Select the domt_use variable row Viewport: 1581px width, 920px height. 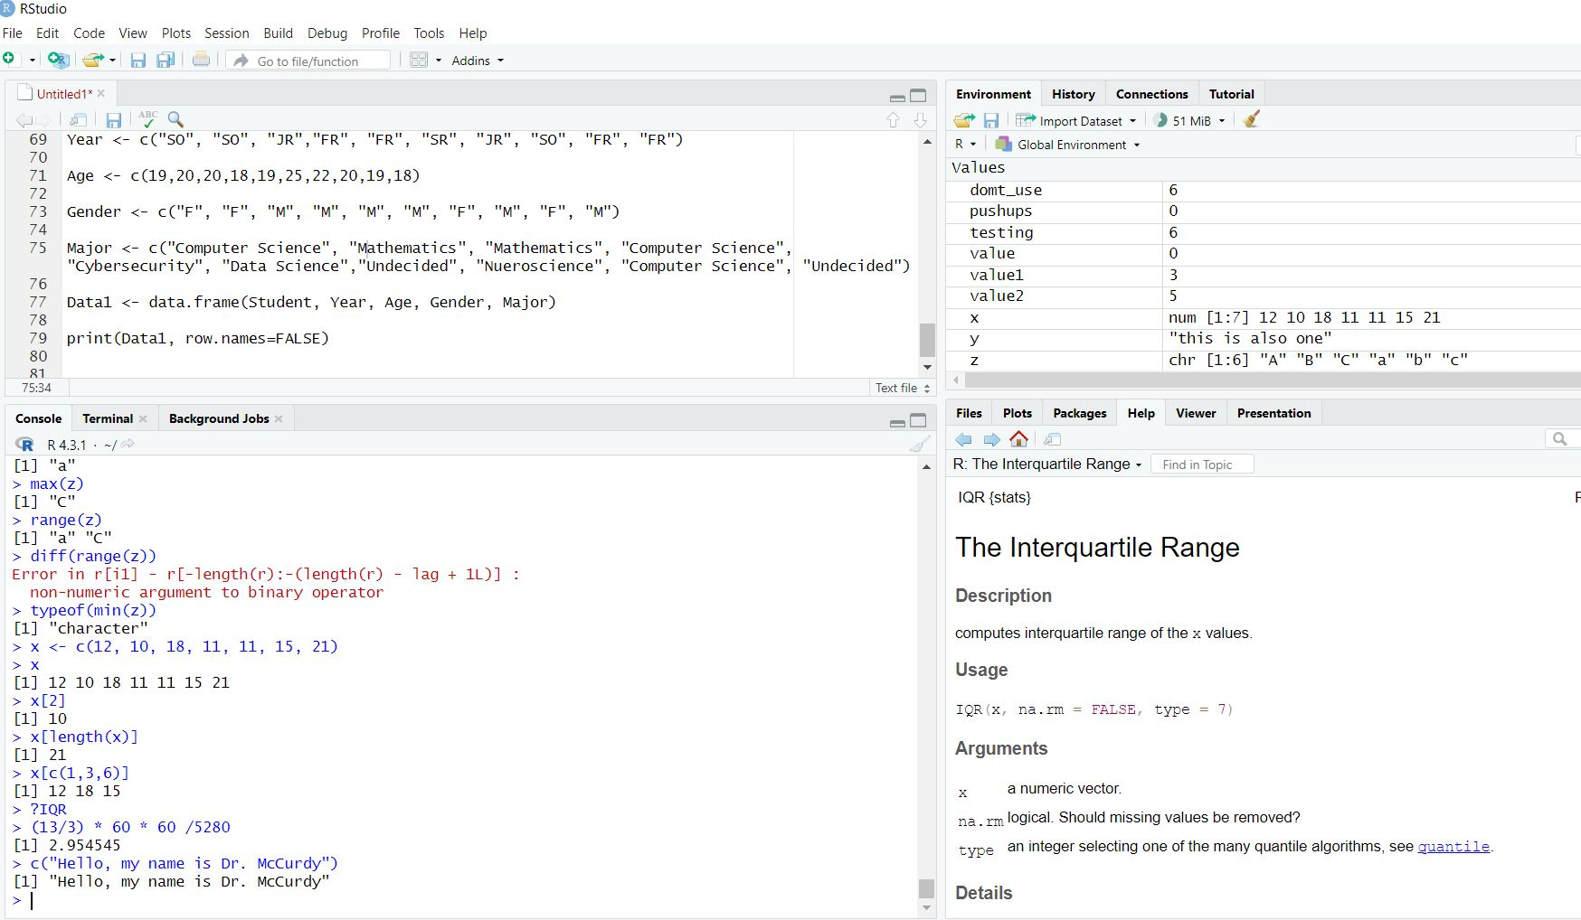(1264, 190)
